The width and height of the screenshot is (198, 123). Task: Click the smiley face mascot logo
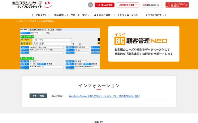point(48,5)
